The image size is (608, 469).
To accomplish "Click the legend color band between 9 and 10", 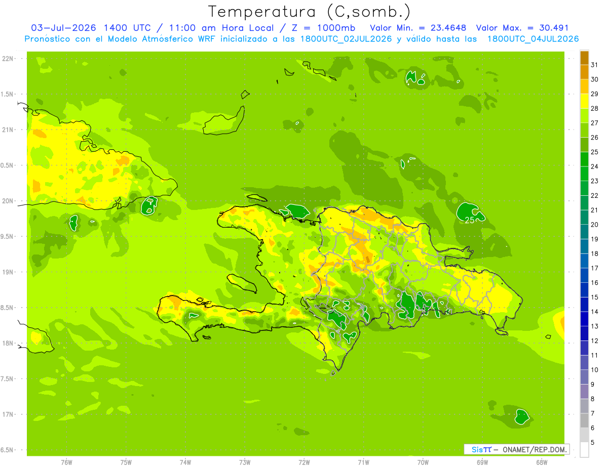I will coord(584,377).
